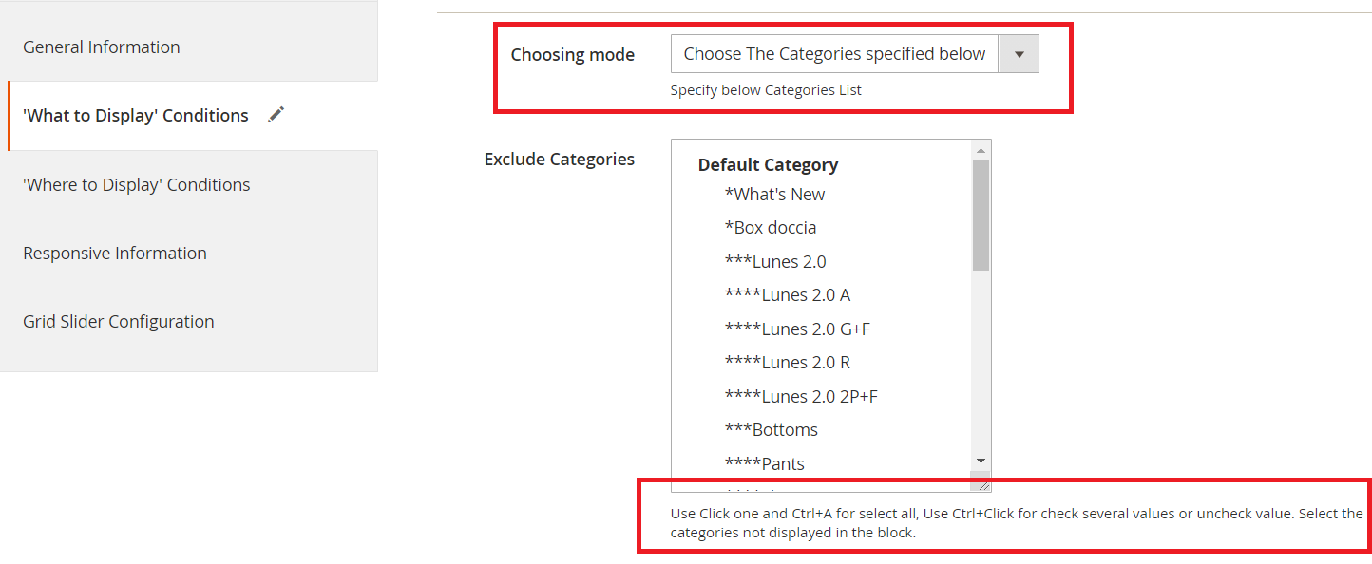Screen dimensions: 1372x564
Task: Switch to 'What to Display' Conditions tab
Action: (136, 116)
